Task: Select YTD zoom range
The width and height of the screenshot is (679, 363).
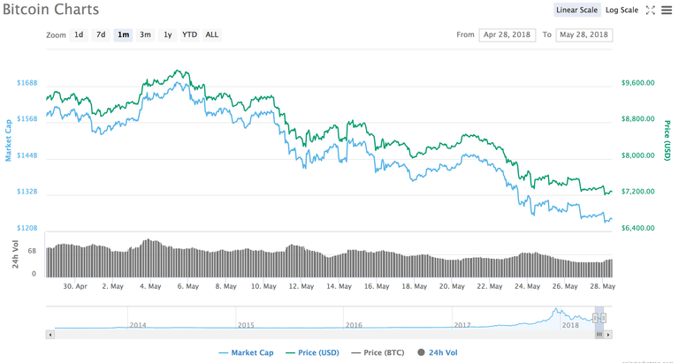Action: pos(190,34)
